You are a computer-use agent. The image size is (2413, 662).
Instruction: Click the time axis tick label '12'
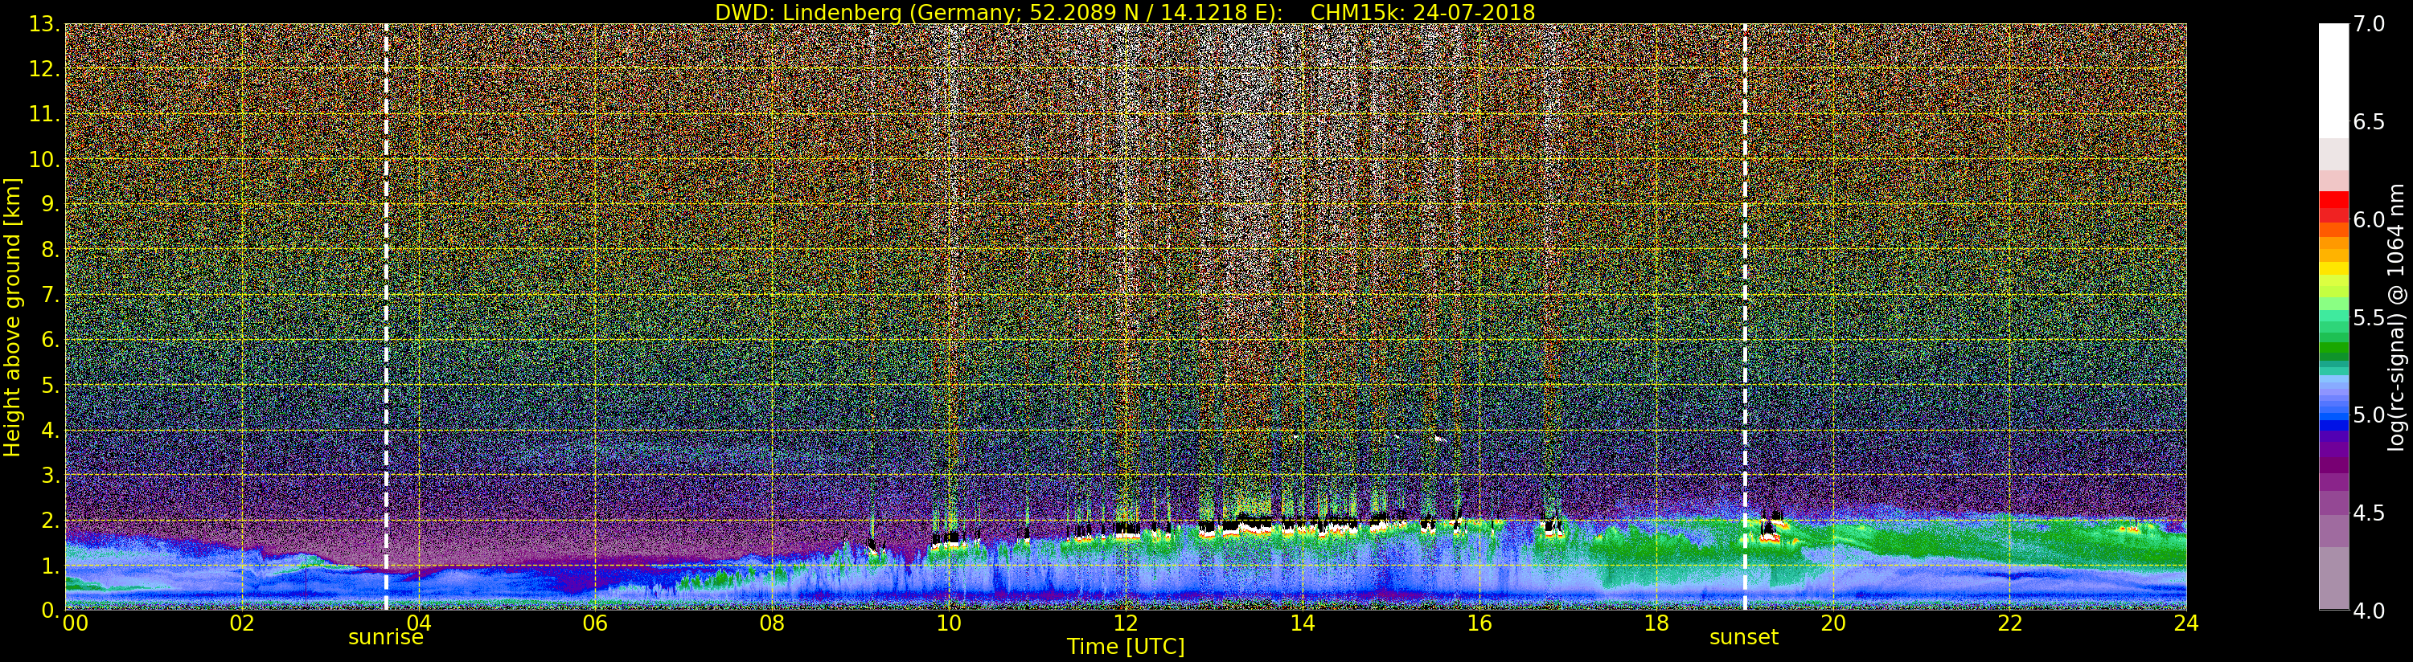(x=1126, y=623)
